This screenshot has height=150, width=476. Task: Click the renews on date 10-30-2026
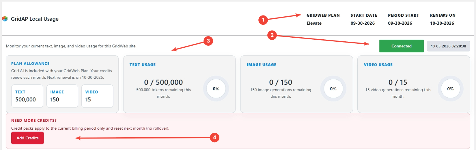pyautogui.click(x=442, y=23)
